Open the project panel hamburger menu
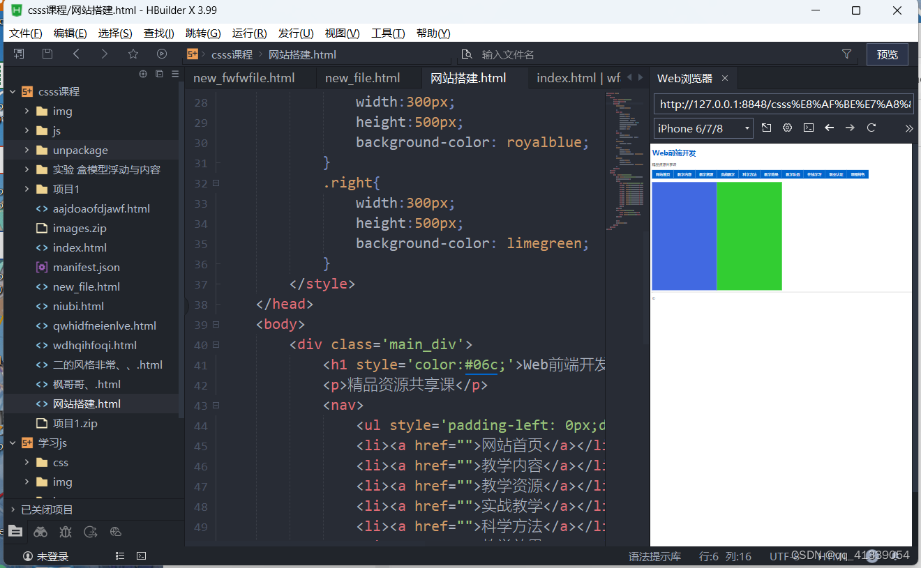 click(175, 73)
